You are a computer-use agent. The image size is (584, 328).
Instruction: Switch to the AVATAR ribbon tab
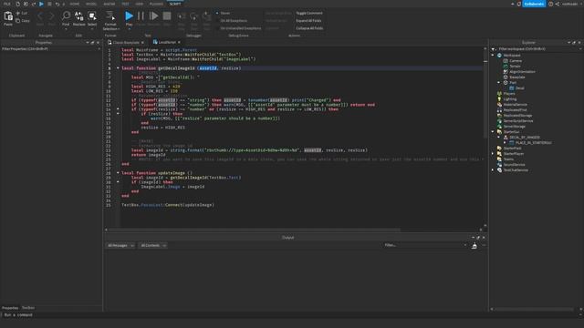click(x=109, y=4)
